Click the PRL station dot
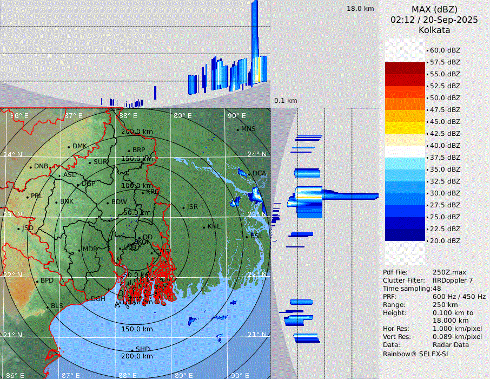The height and width of the screenshot is (379, 490). coord(27,197)
